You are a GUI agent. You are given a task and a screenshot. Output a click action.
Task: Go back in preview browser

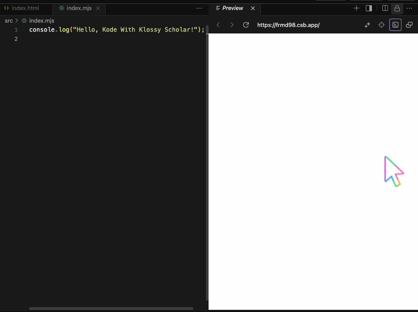pos(218,25)
